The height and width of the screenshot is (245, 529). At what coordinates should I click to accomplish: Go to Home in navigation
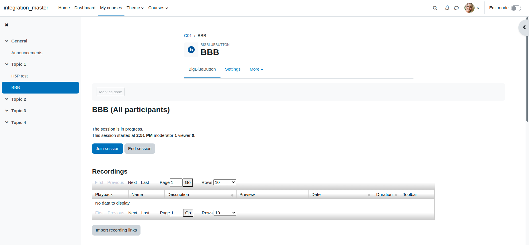pyautogui.click(x=64, y=8)
